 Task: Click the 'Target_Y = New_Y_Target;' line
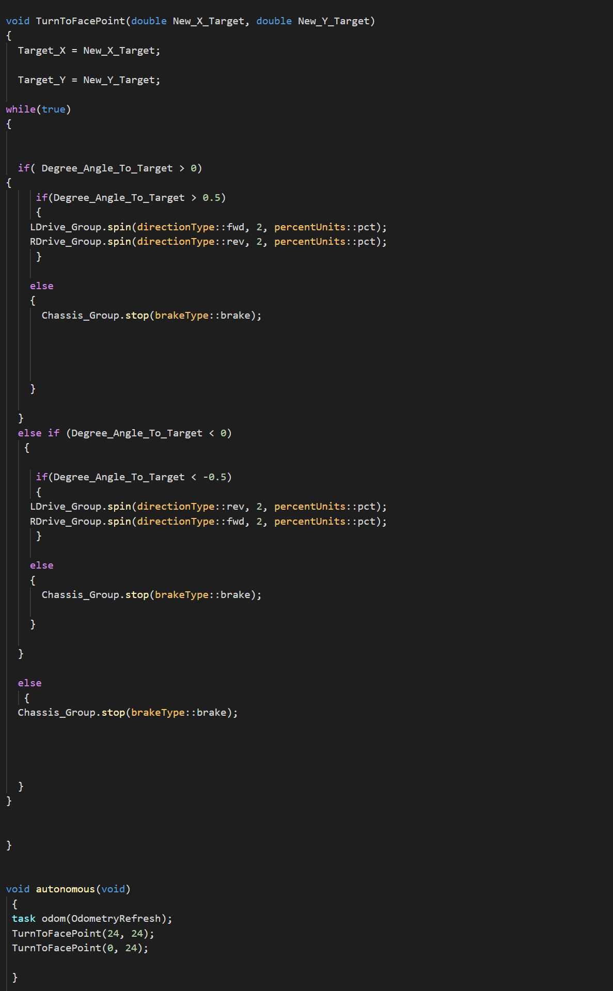coord(89,80)
